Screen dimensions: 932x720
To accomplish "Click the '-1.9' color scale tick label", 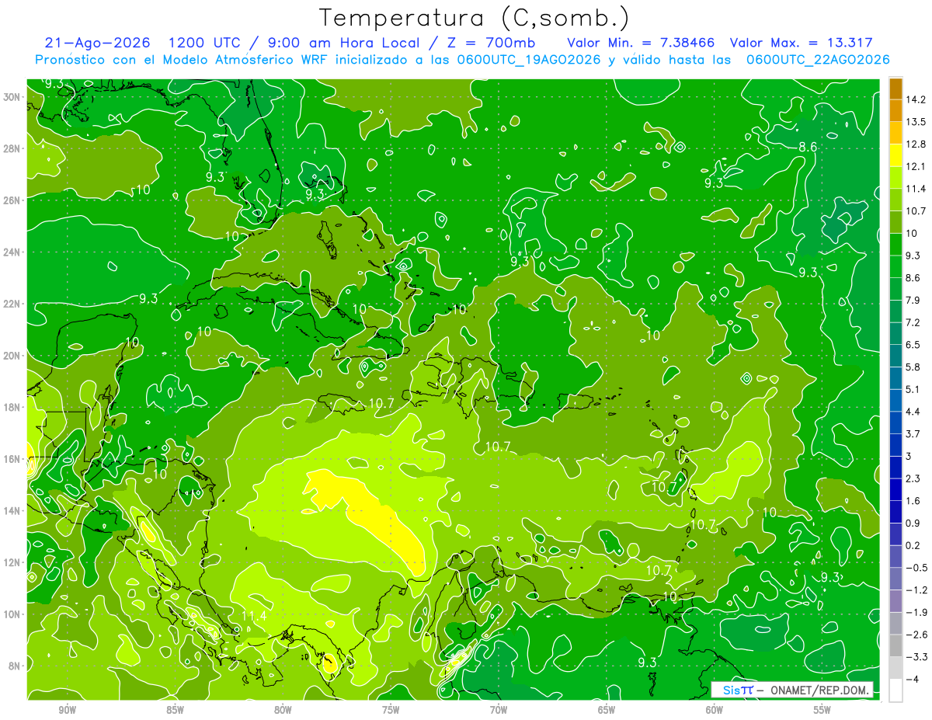I will coord(916,612).
